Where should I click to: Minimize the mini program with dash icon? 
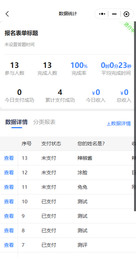(x=114, y=14)
